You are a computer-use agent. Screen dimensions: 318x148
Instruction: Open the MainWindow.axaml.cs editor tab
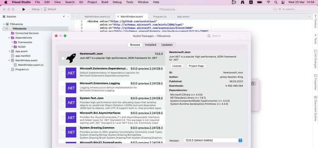click(x=97, y=17)
